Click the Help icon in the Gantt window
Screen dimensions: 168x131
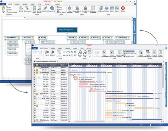click(167, 48)
